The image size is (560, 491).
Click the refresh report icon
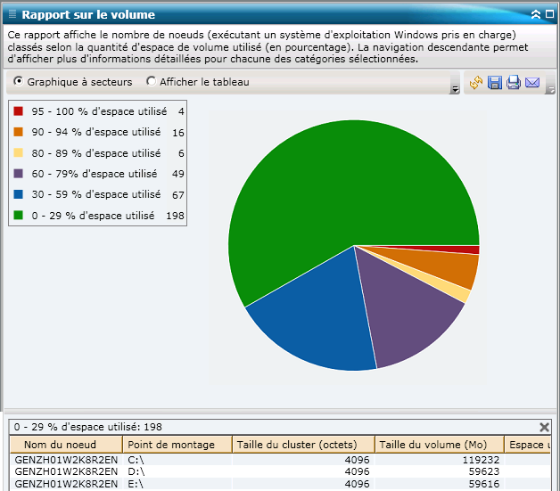click(x=476, y=83)
